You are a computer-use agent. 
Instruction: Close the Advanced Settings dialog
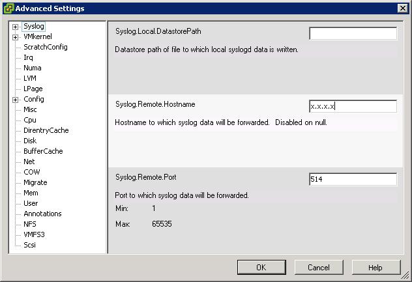pos(402,8)
